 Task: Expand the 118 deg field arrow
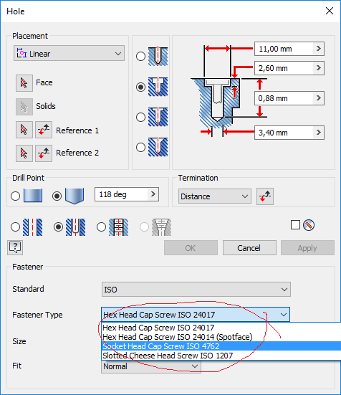[153, 194]
